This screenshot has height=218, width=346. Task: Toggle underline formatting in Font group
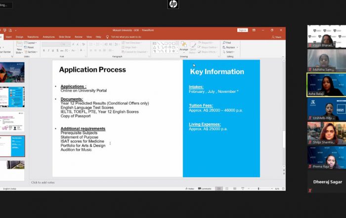[x=53, y=50]
